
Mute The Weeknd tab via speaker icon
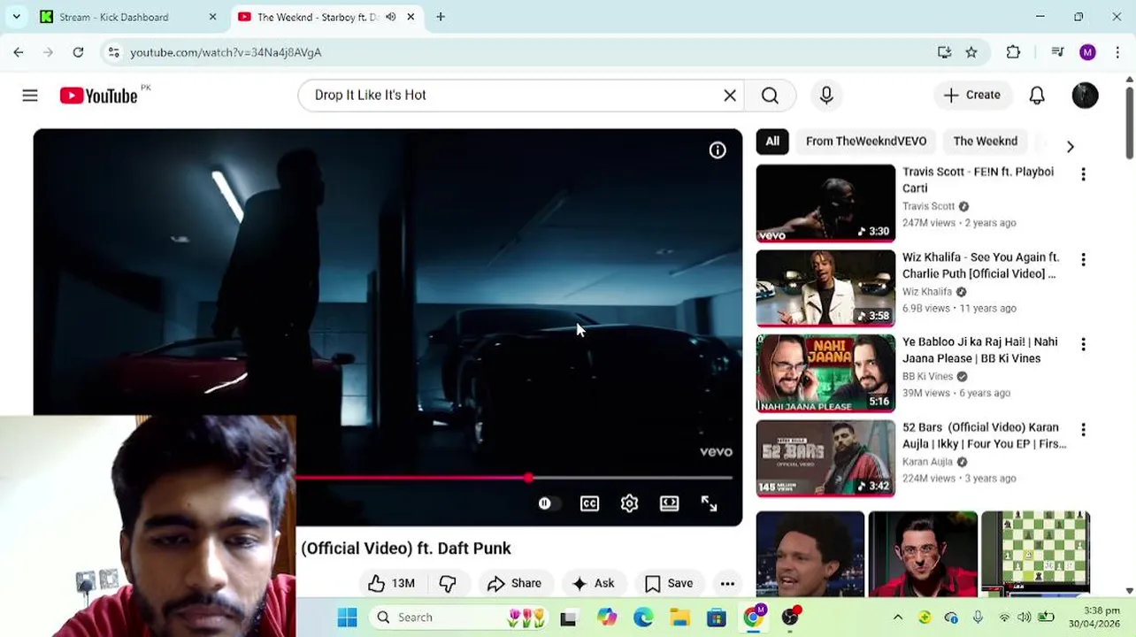[390, 17]
